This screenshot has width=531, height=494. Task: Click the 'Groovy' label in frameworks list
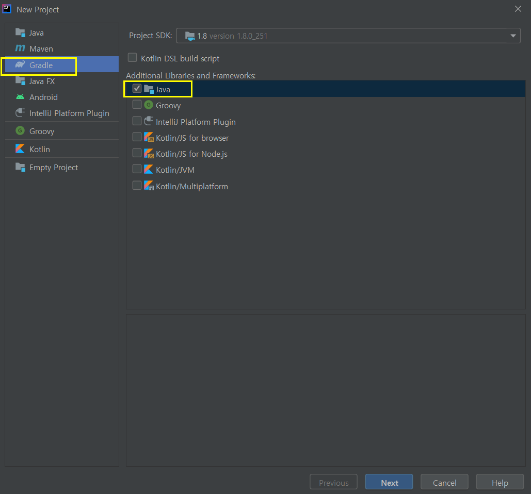click(168, 106)
